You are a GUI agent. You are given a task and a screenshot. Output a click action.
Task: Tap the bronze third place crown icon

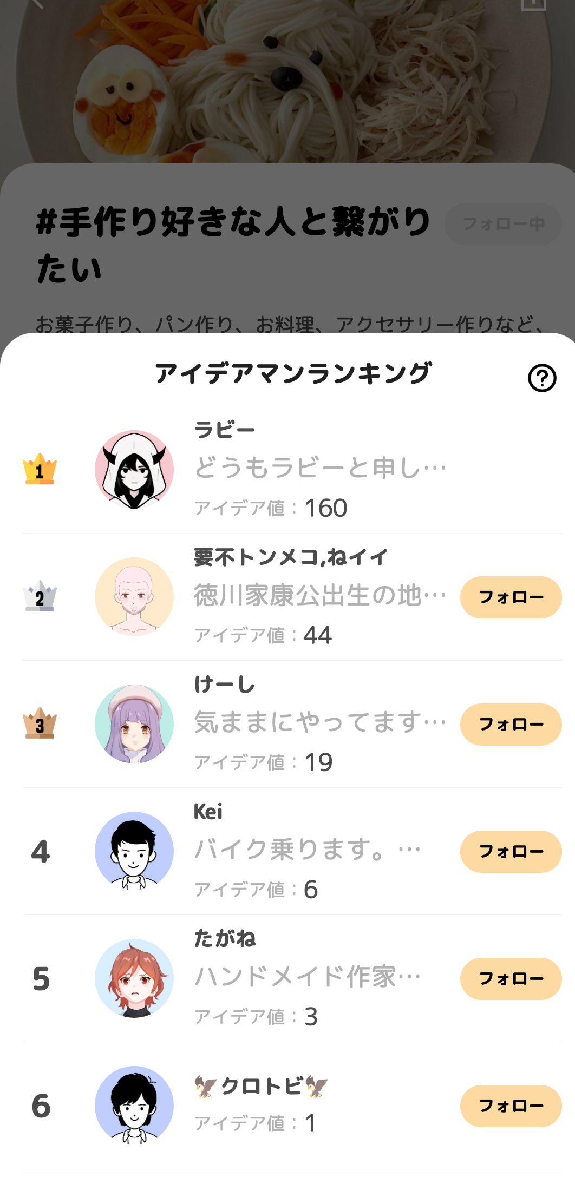tap(40, 723)
